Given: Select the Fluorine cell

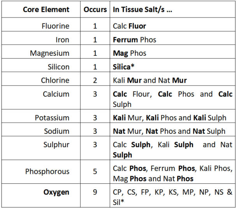Looking at the screenshot, I should tap(56, 26).
